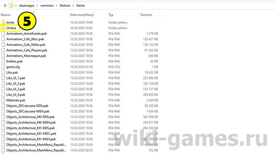Viewport: 275px width, 154px height.
Task: Expand chevron after Wolcen in path
Action: tap(73, 5)
